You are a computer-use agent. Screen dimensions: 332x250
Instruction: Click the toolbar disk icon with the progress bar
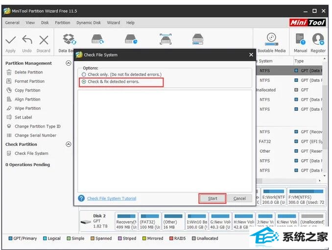click(x=198, y=39)
